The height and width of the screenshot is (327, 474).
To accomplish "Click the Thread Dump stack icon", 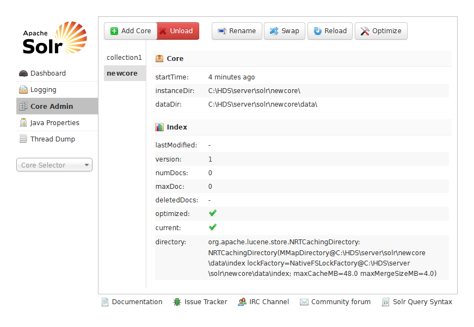I will pyautogui.click(x=23, y=139).
